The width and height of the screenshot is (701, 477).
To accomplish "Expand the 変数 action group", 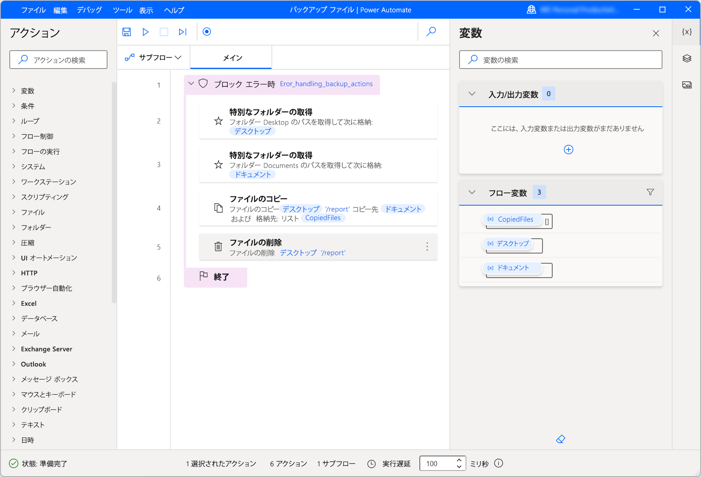I will pyautogui.click(x=14, y=91).
